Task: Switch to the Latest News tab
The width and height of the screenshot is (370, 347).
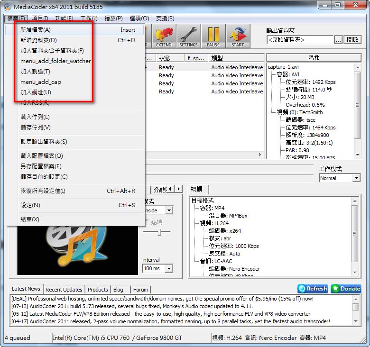Action: tap(26, 289)
